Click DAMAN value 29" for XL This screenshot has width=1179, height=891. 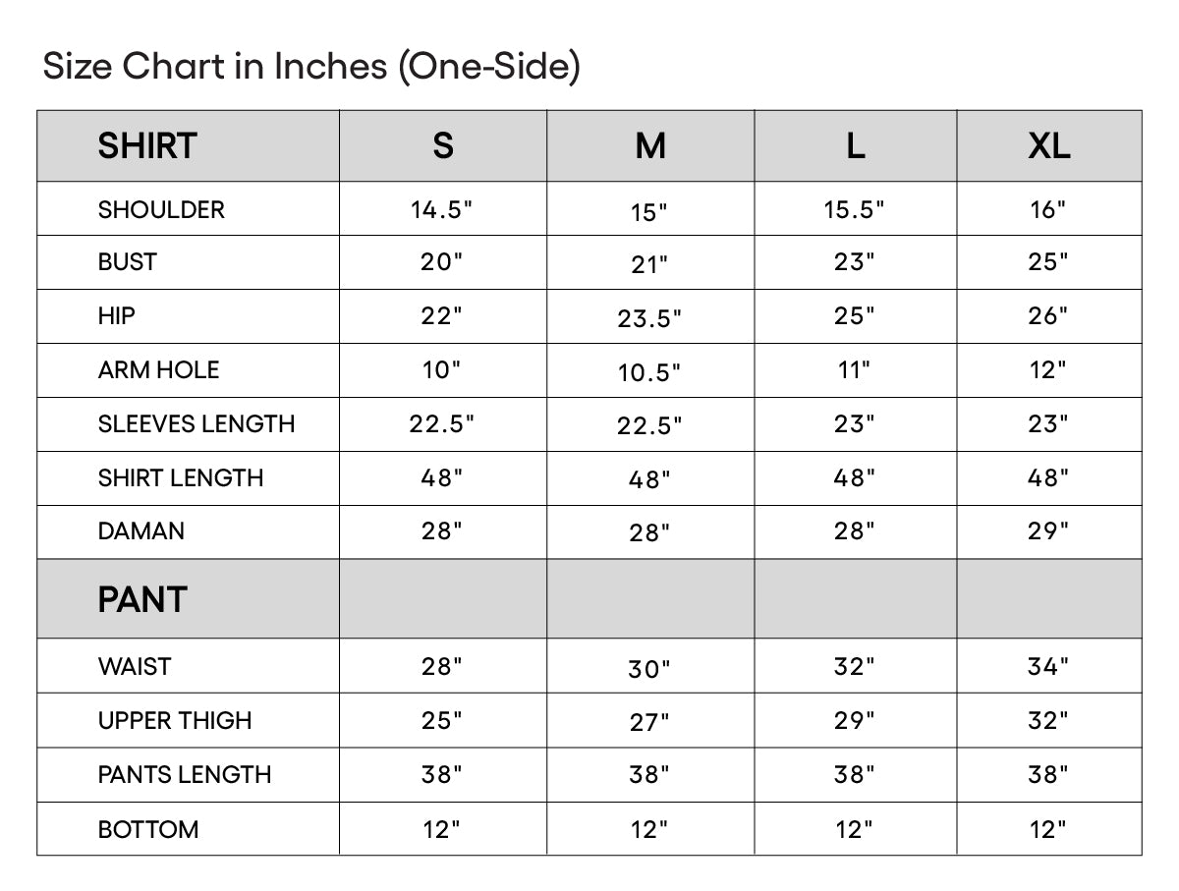[1048, 531]
